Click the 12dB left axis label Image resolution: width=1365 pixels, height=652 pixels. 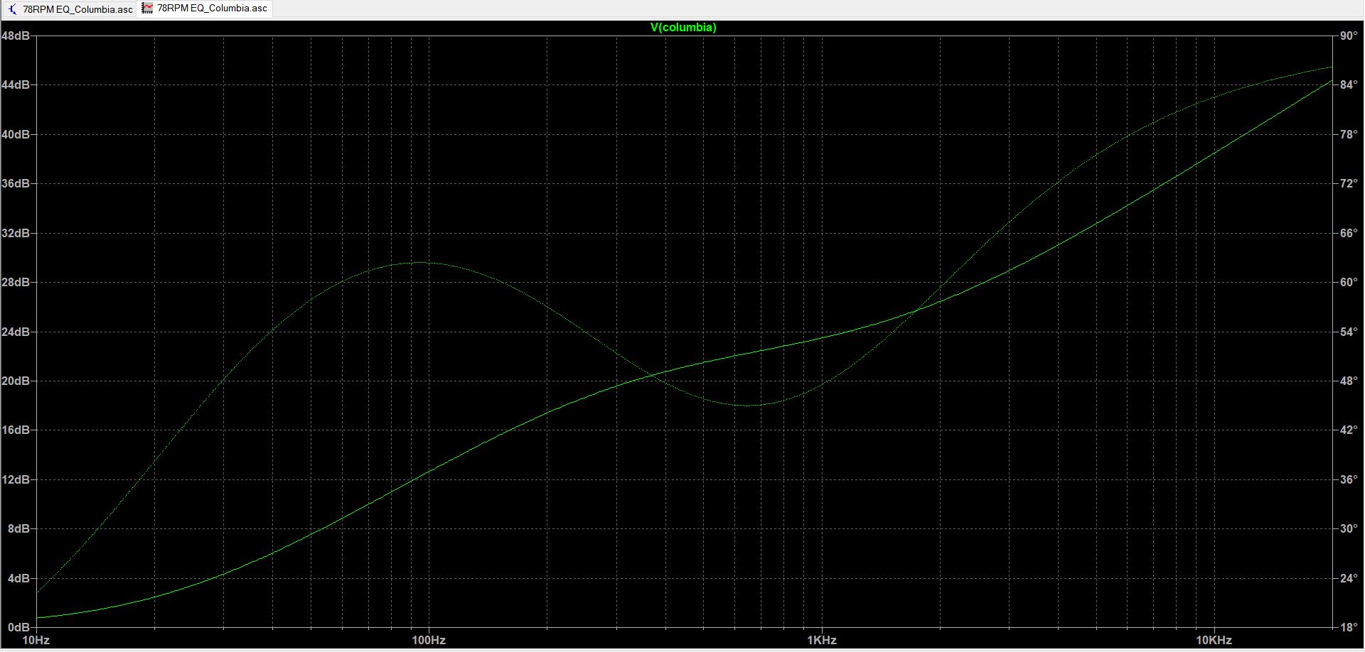(16, 479)
